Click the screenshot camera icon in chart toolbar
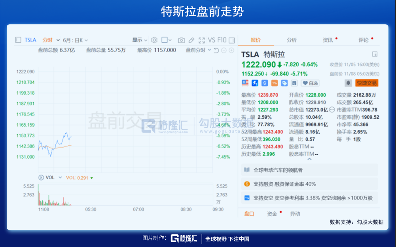Viewport: 396px width, 247px height. 181,40
